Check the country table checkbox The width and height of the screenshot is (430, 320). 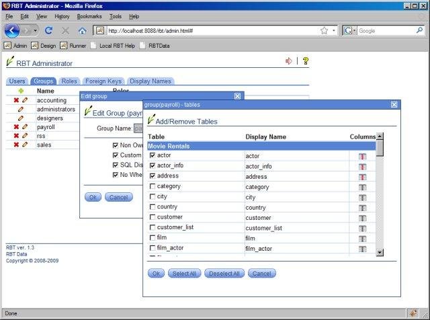pos(153,206)
